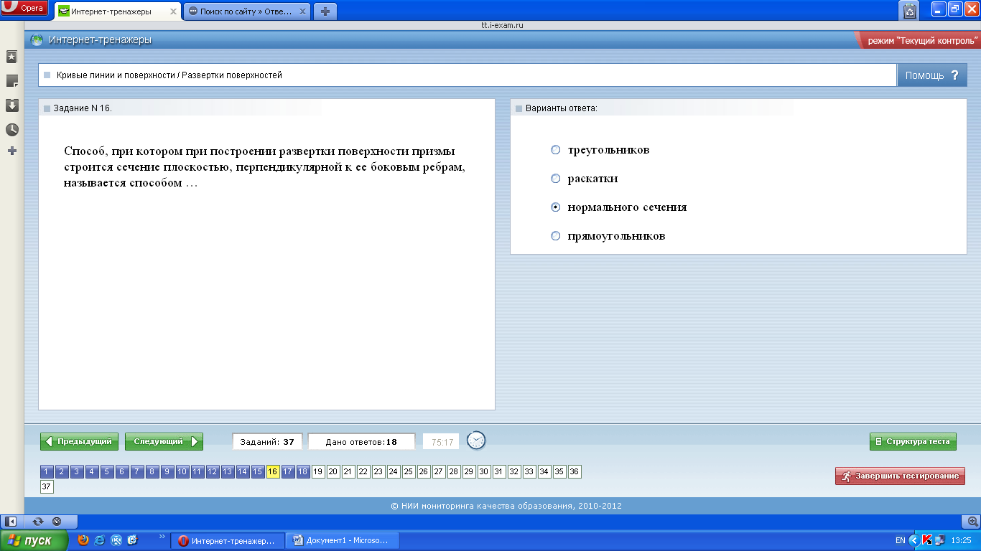Open a new tab with plus button
The image size is (981, 551).
[325, 11]
